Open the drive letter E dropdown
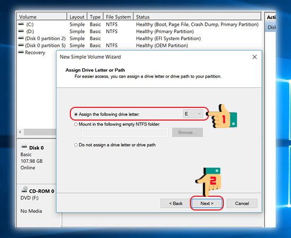The image size is (291, 238). click(x=193, y=114)
